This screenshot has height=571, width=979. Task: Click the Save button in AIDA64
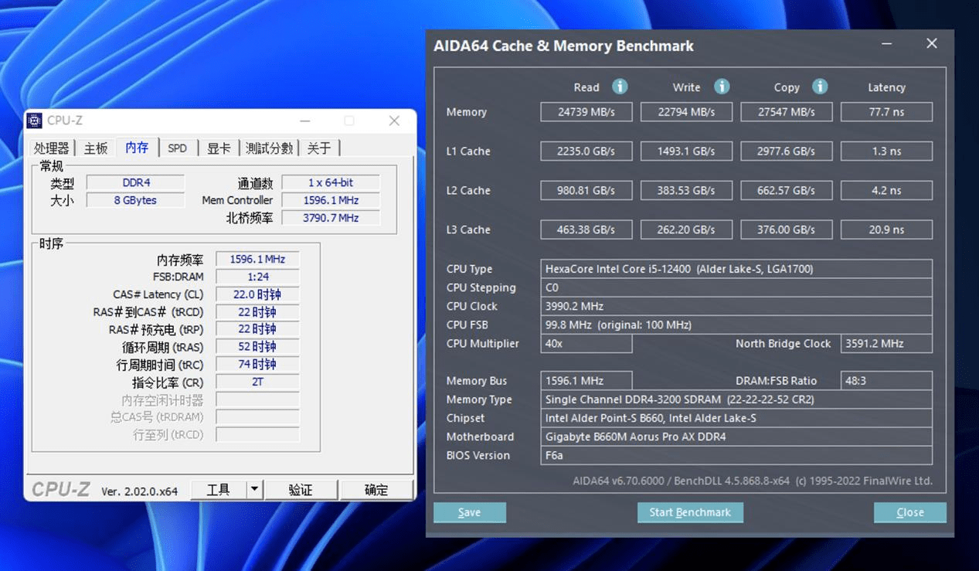coord(470,512)
